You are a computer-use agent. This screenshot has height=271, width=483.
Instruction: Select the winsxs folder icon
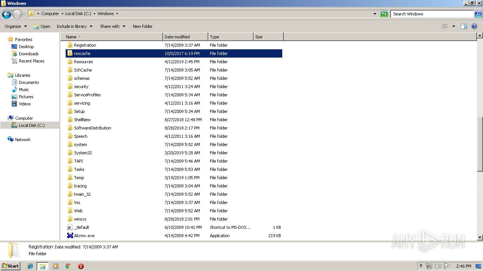click(x=70, y=219)
